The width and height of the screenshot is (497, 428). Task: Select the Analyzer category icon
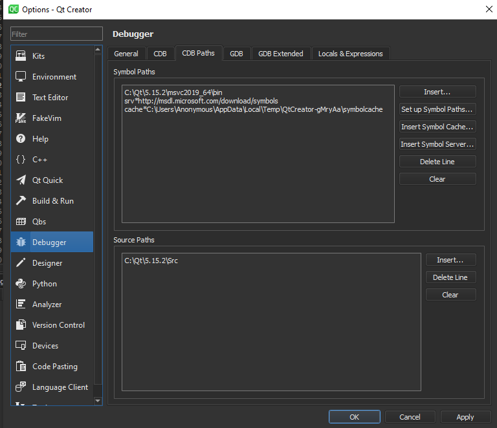(x=21, y=305)
